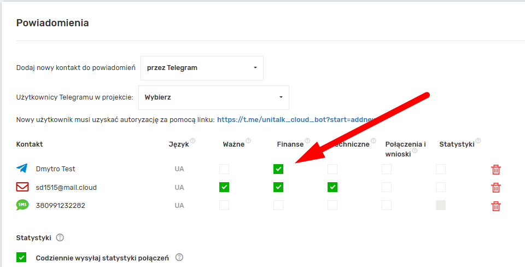Open the 'przez Telegram' contact method dropdown

pos(202,68)
